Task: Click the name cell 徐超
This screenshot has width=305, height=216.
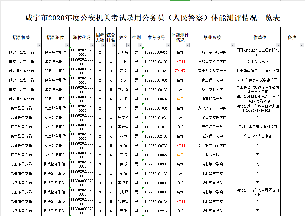Action: [123, 80]
